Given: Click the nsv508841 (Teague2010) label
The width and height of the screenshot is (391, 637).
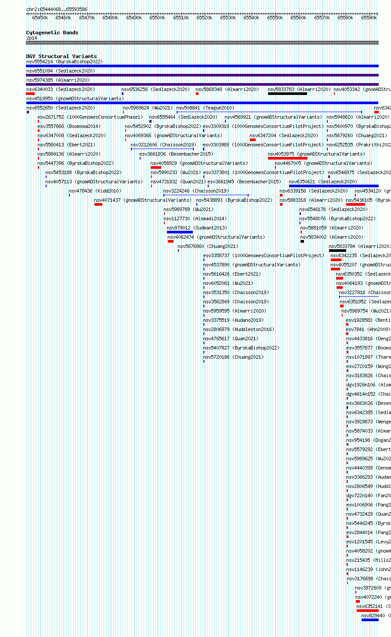Looking at the screenshot, I should tap(206, 108).
